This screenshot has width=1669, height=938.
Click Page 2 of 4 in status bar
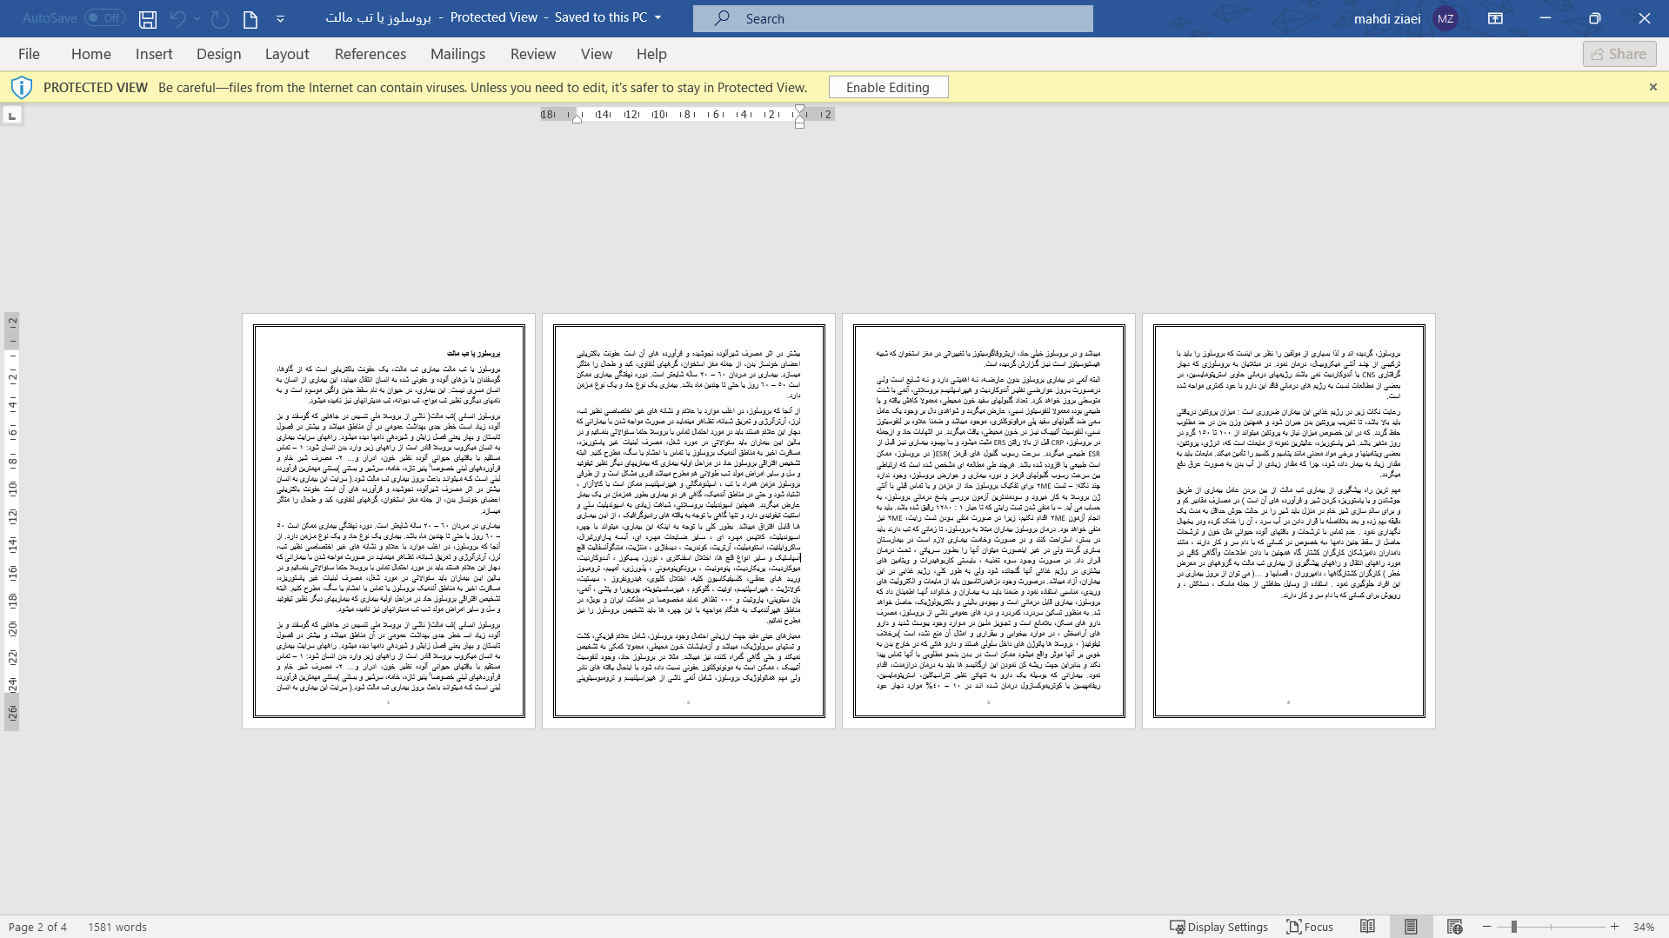[37, 927]
